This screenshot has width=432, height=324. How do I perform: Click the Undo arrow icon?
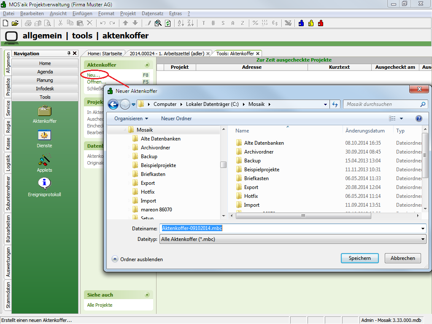[103, 23]
